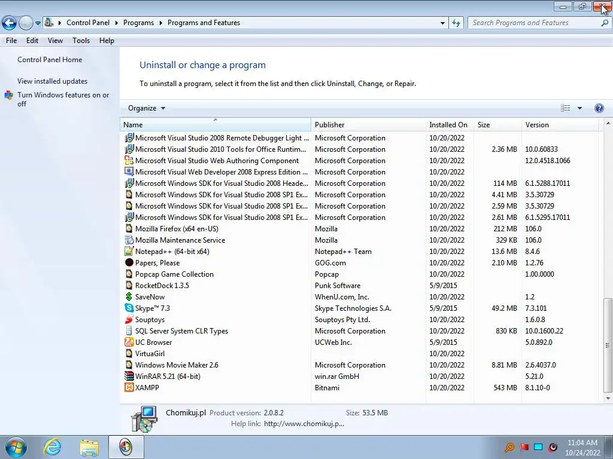Click the red flag tray icon
Image resolution: width=613 pixels, height=459 pixels.
click(x=524, y=447)
